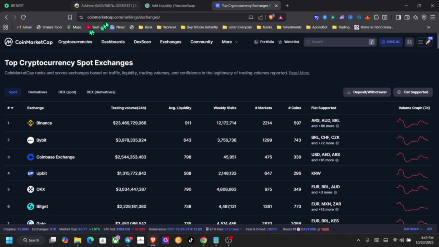Select the Spot tab
The image size is (439, 247).
coord(13,92)
